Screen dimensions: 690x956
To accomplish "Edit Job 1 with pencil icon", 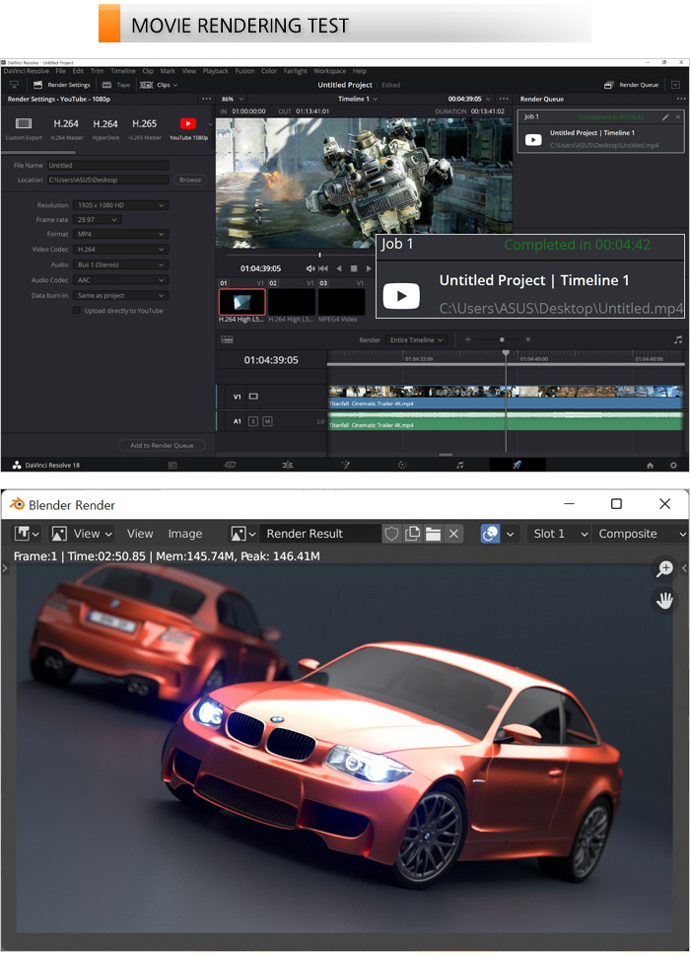I will click(x=665, y=116).
